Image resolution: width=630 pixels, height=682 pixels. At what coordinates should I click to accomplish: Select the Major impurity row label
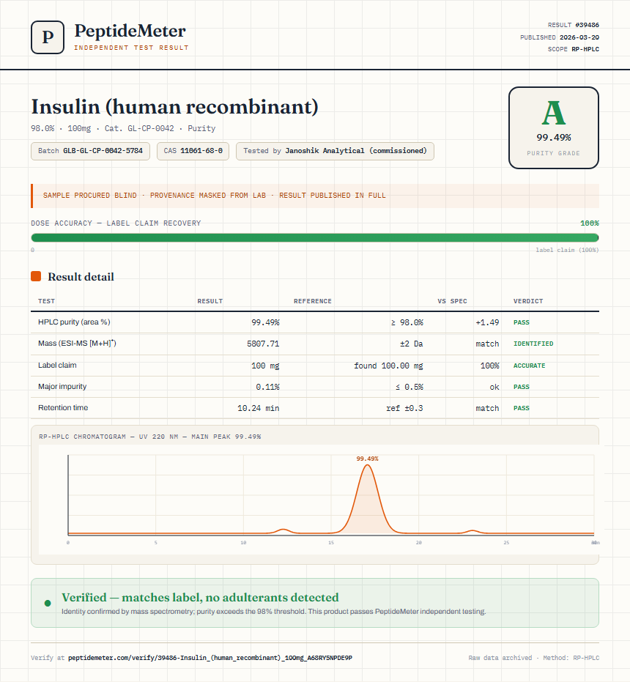62,386
